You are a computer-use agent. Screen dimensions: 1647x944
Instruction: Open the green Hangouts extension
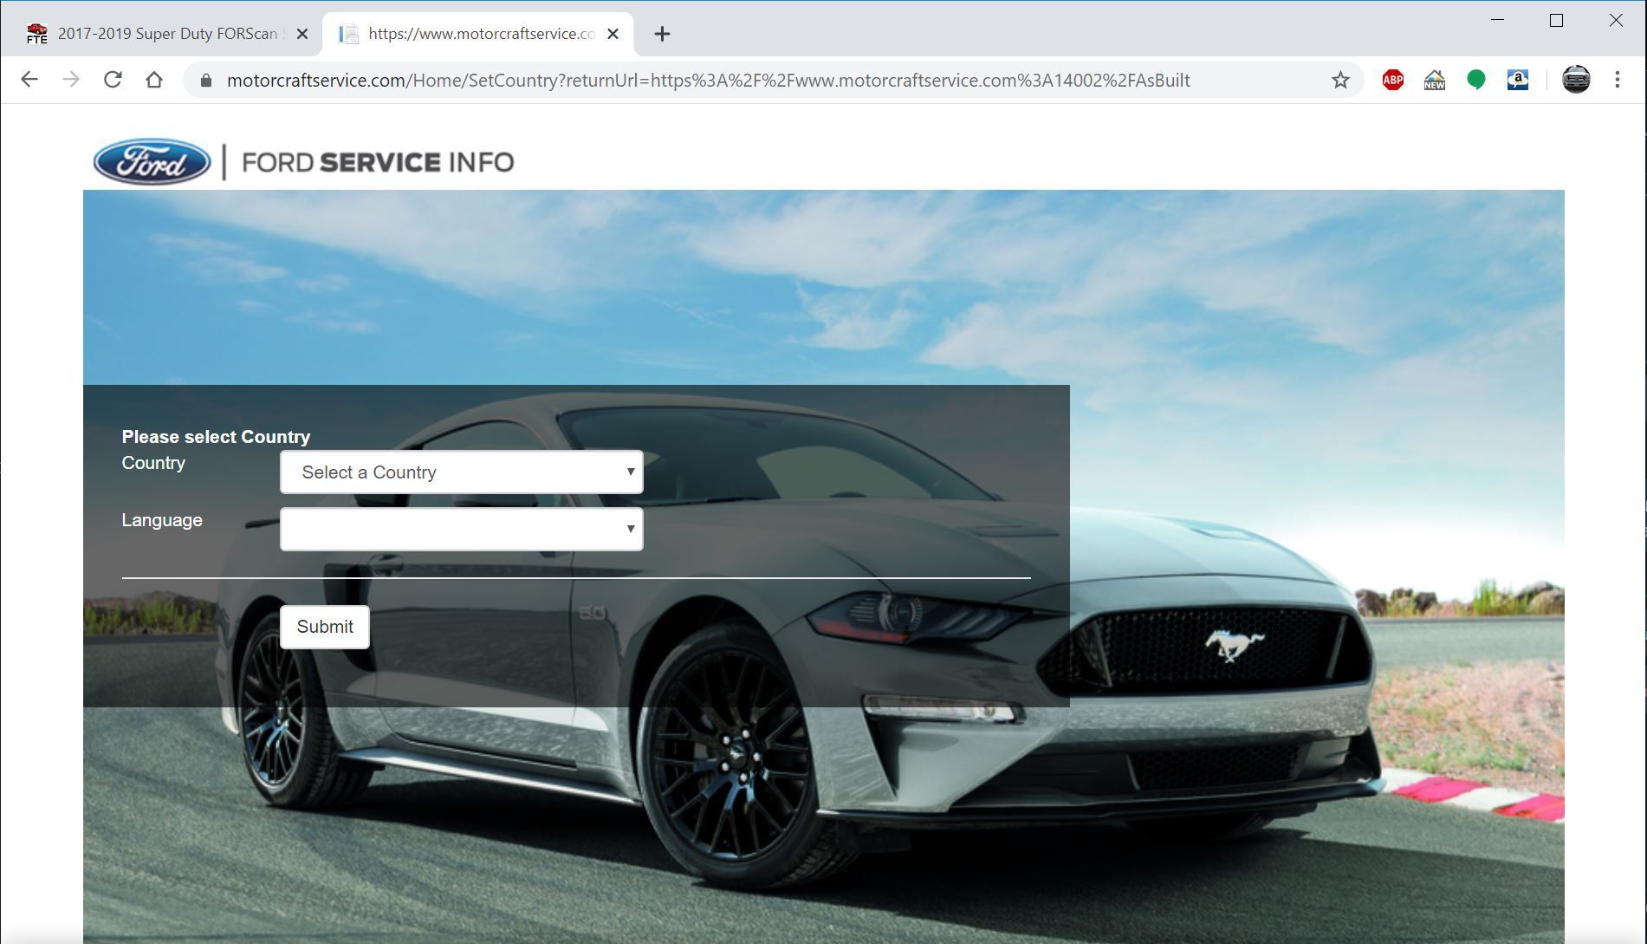click(x=1476, y=79)
